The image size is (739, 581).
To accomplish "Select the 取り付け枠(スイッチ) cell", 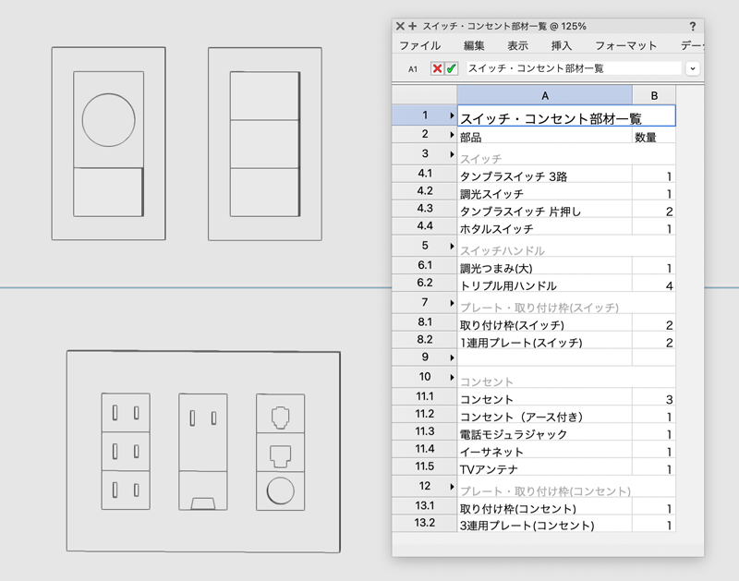I will coord(544,322).
